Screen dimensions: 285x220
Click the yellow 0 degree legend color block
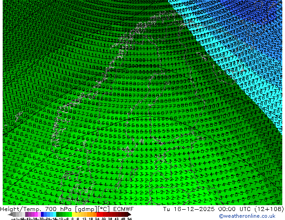click(73, 214)
